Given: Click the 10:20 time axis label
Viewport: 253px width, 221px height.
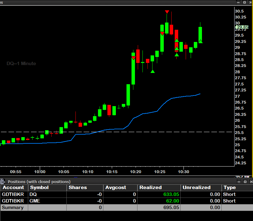Looking at the screenshot, I should click(136, 172).
